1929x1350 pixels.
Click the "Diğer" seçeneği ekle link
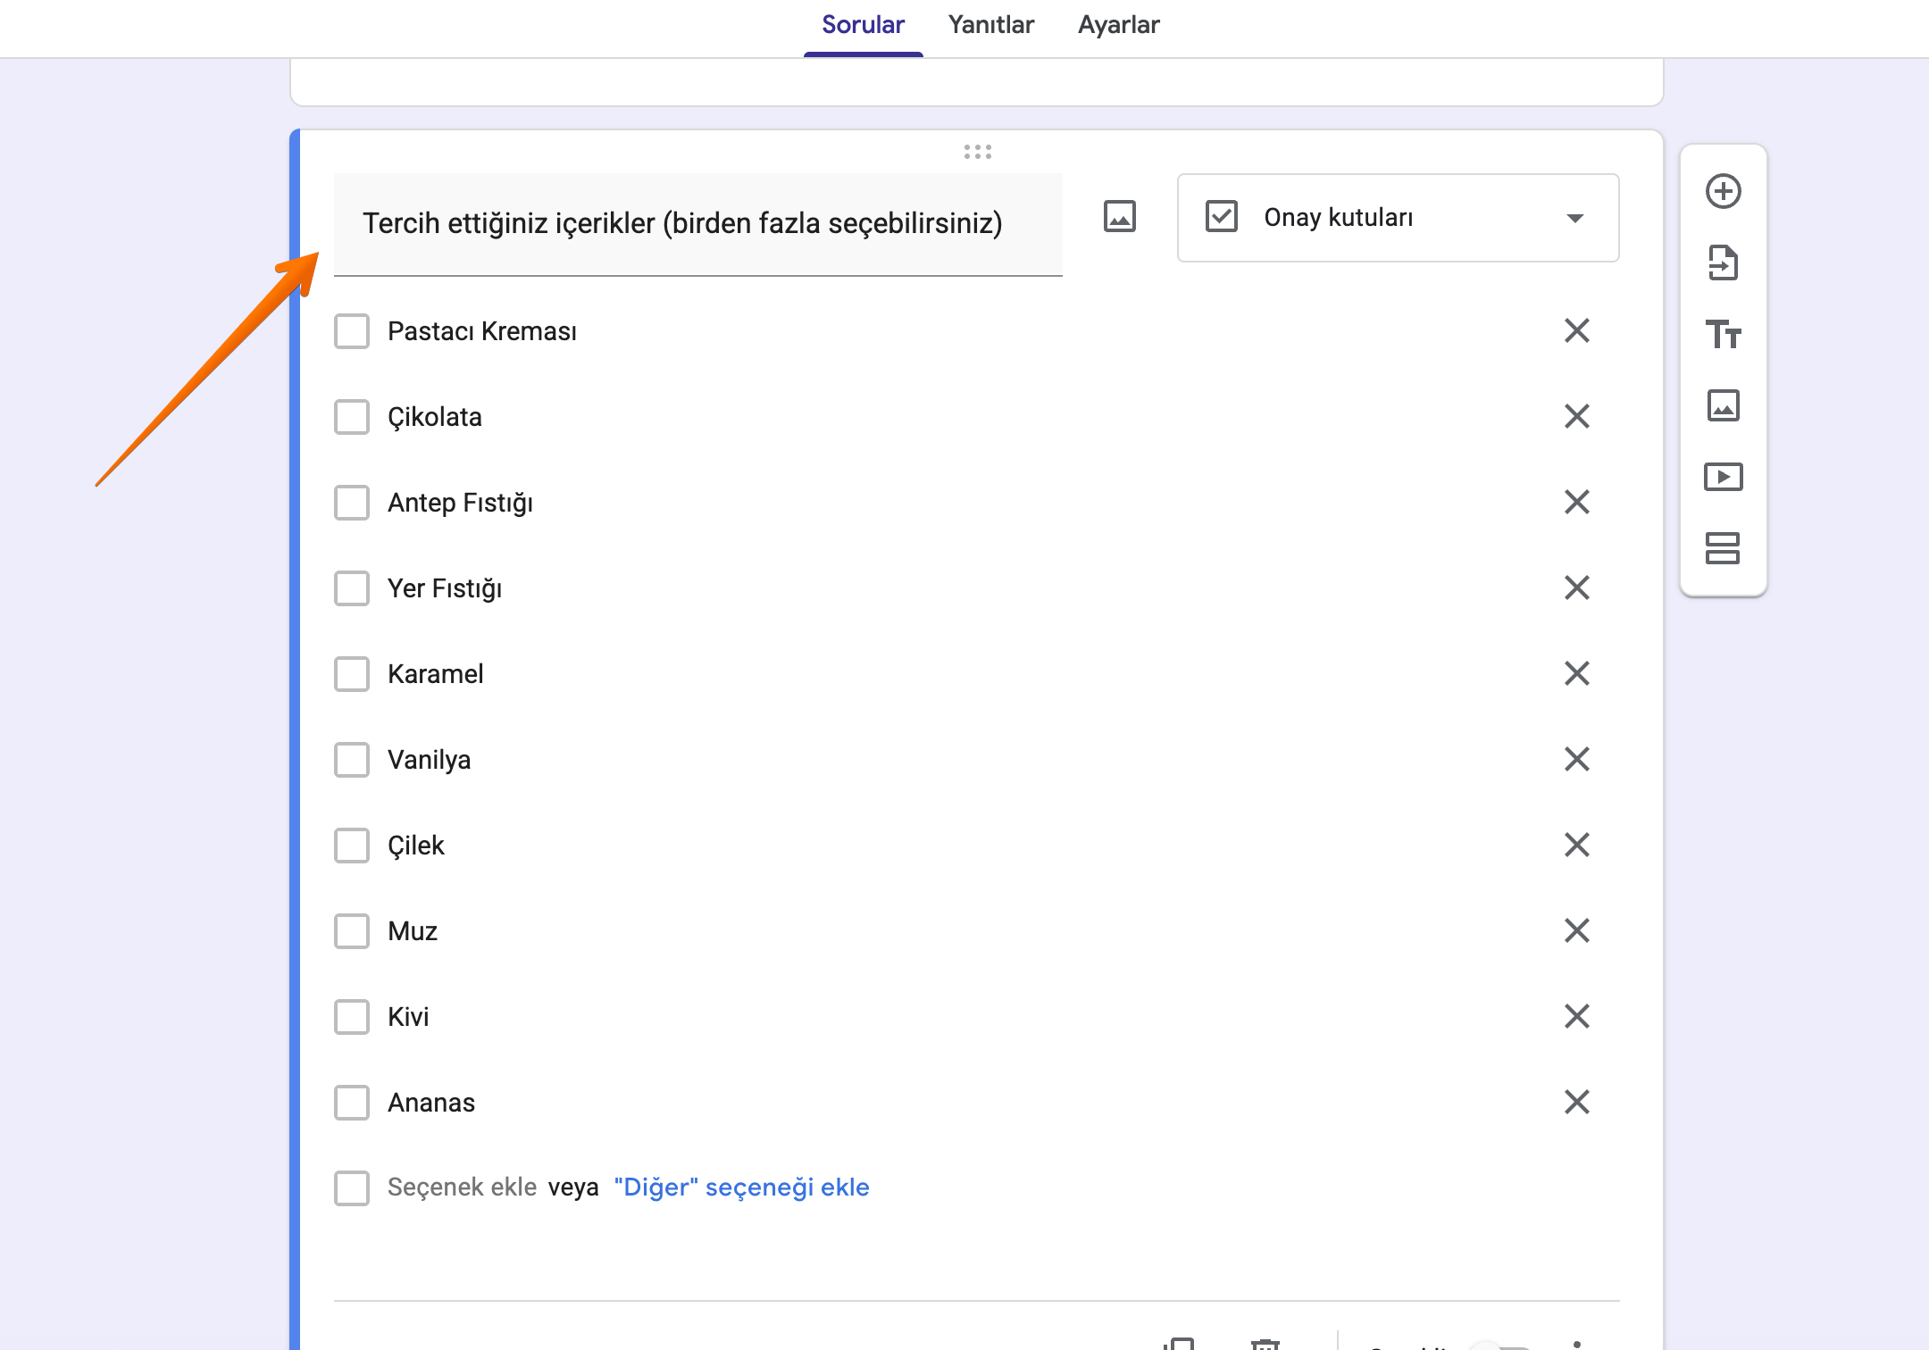coord(741,1187)
